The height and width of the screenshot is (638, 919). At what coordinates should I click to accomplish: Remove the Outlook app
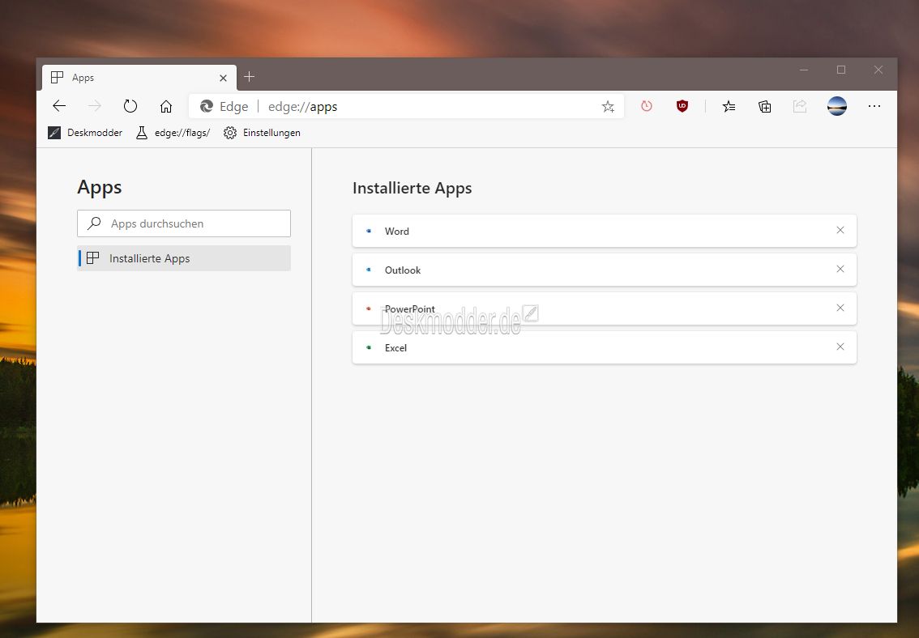pyautogui.click(x=840, y=270)
